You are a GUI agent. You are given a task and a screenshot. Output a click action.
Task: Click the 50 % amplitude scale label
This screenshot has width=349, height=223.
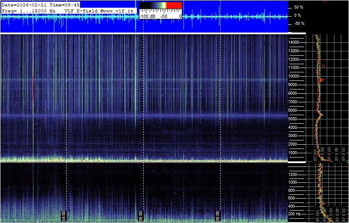click(x=299, y=7)
